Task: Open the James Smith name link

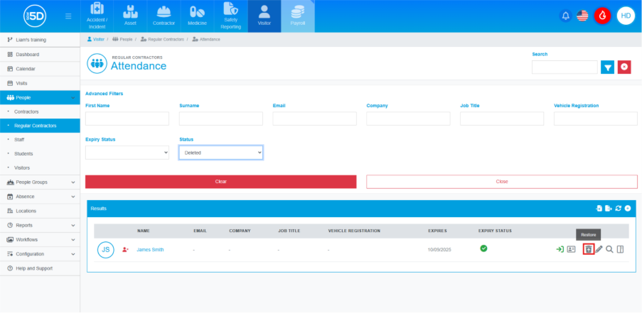Action: click(150, 250)
